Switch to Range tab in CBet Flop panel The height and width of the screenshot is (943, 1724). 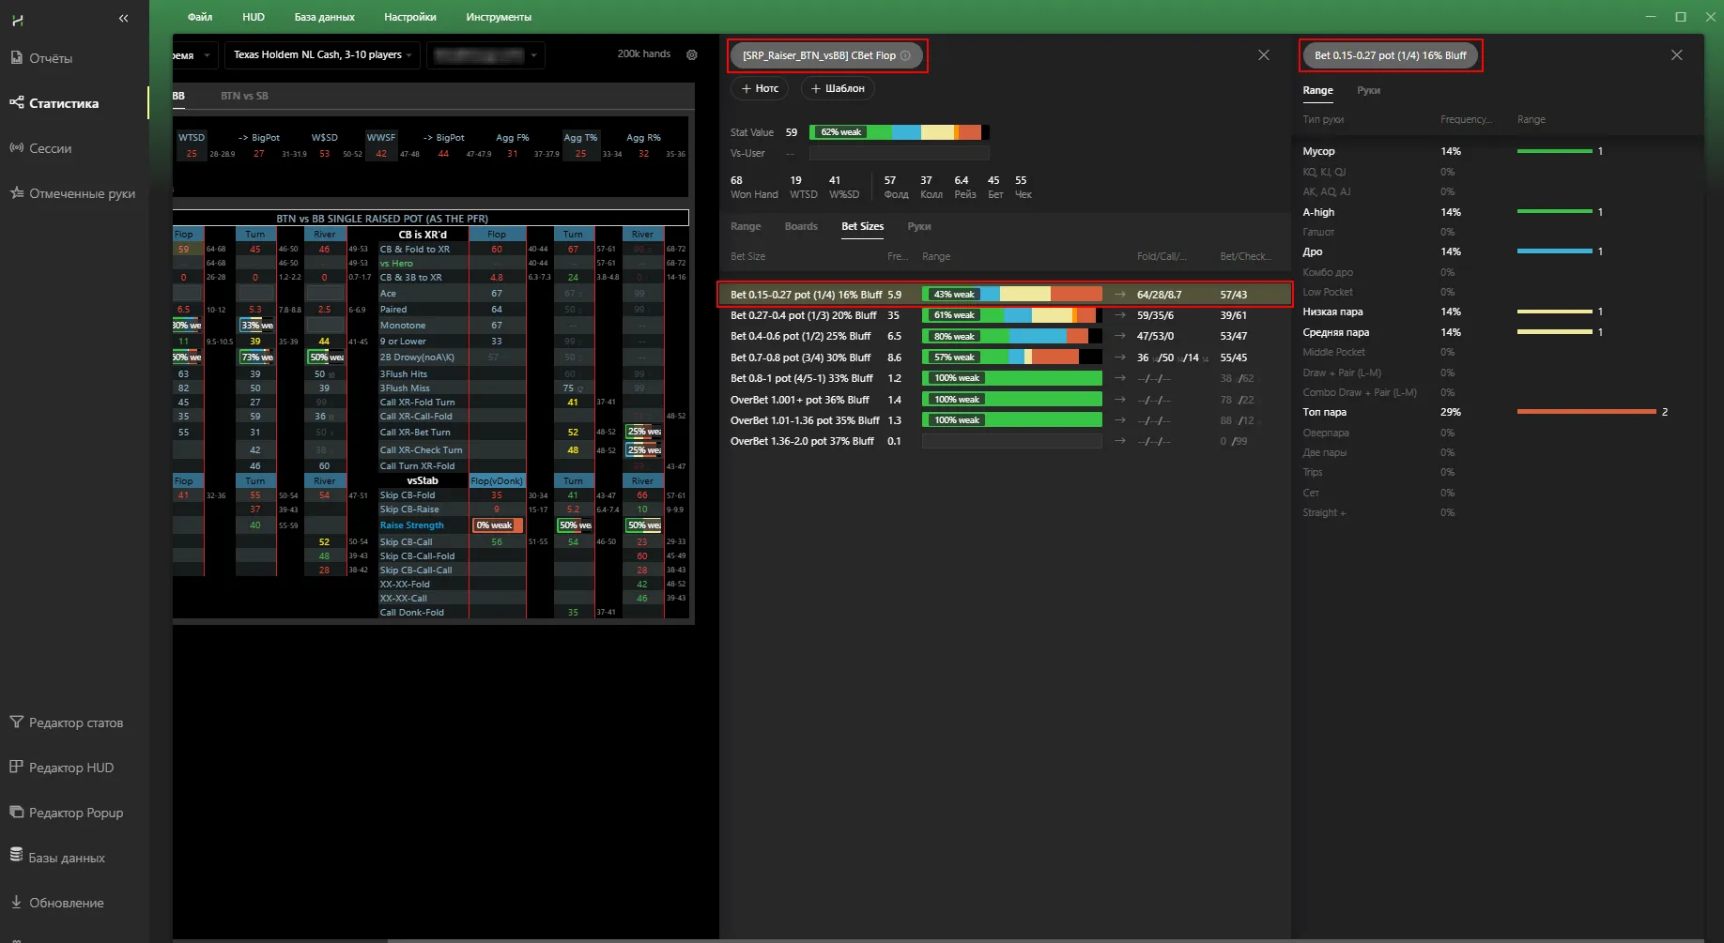pos(746,226)
